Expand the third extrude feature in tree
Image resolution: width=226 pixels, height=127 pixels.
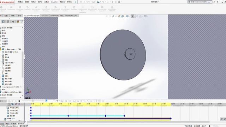(0, 84)
